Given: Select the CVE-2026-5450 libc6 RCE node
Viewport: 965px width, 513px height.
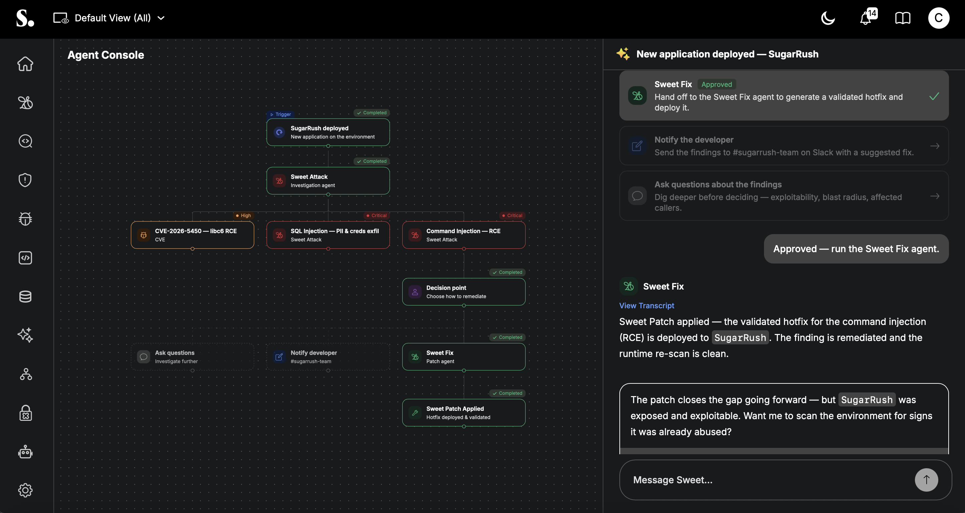Looking at the screenshot, I should pyautogui.click(x=192, y=235).
